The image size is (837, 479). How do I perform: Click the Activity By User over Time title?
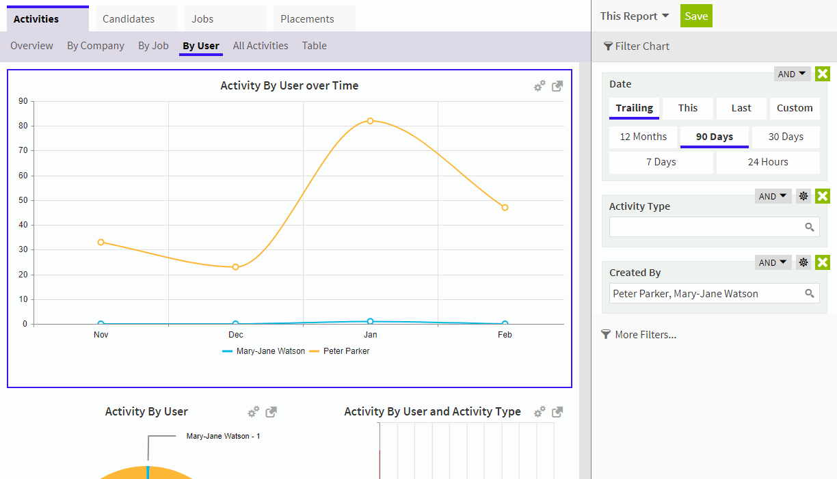(x=289, y=86)
